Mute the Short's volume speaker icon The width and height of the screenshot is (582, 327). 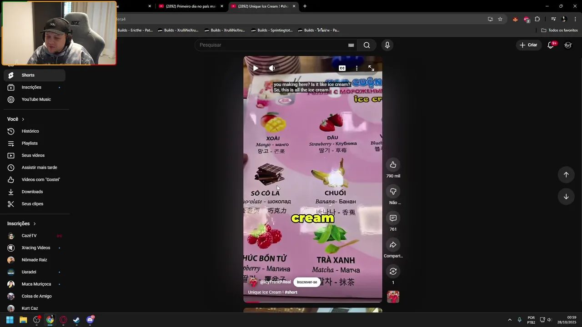tap(272, 68)
